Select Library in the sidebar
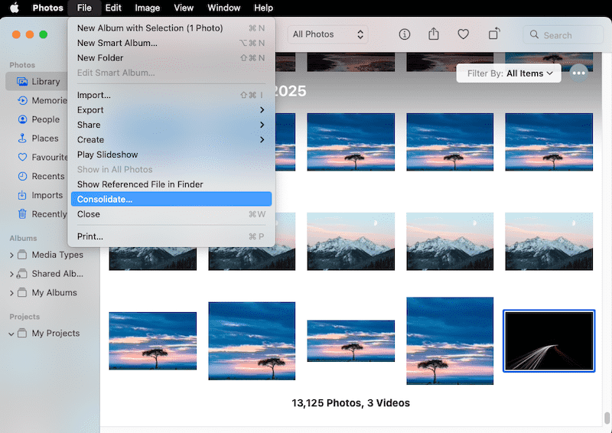Image resolution: width=612 pixels, height=433 pixels. click(46, 82)
